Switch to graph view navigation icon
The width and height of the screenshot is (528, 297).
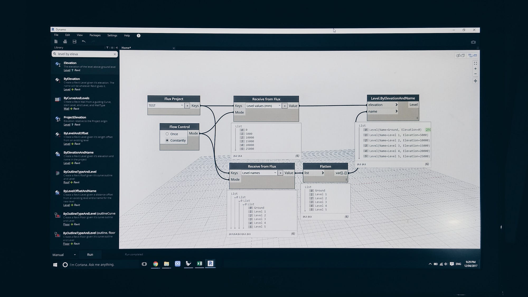pyautogui.click(x=473, y=55)
